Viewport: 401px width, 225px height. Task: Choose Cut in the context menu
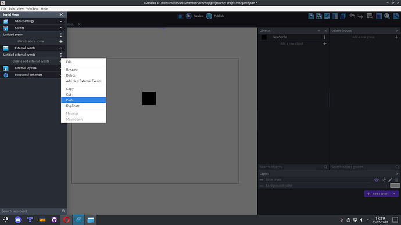(x=83, y=95)
